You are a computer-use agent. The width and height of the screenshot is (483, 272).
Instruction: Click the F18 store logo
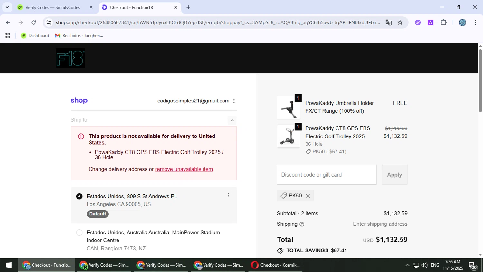coord(70,58)
